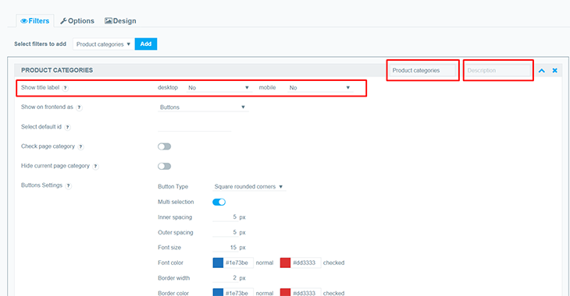This screenshot has width=570, height=296.
Task: Click the blue Add button
Action: click(146, 44)
